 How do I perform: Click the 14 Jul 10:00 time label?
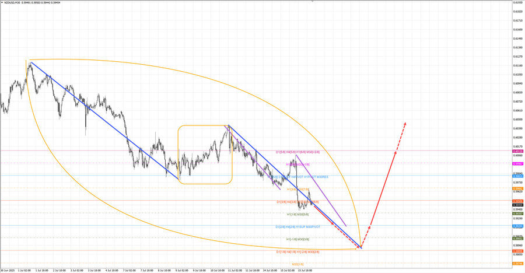tap(269, 270)
